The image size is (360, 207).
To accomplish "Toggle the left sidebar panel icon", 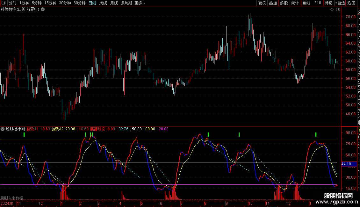I will tap(4, 3).
